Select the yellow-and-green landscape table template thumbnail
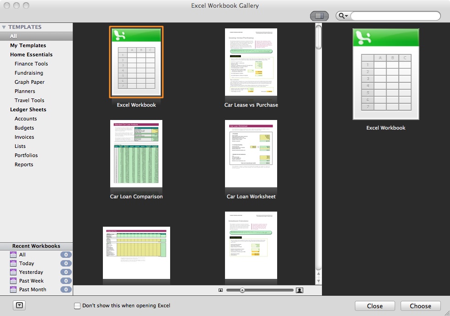The width and height of the screenshot is (450, 316). point(136,253)
